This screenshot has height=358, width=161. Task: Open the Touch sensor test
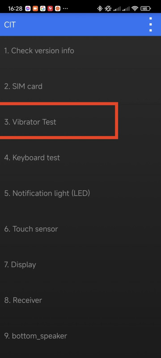pyautogui.click(x=80, y=229)
